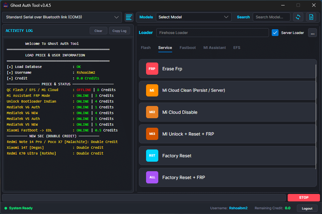Click the Load Database log line
This screenshot has width=322, height=214.
tap(44, 67)
